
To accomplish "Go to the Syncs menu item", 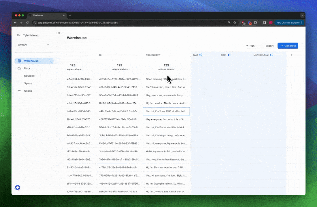I will click(x=28, y=83).
